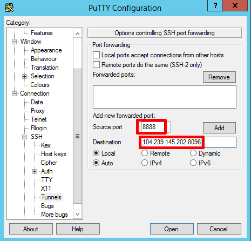The width and height of the screenshot is (251, 241).
Task: Select the Local radio button
Action: coord(96,153)
